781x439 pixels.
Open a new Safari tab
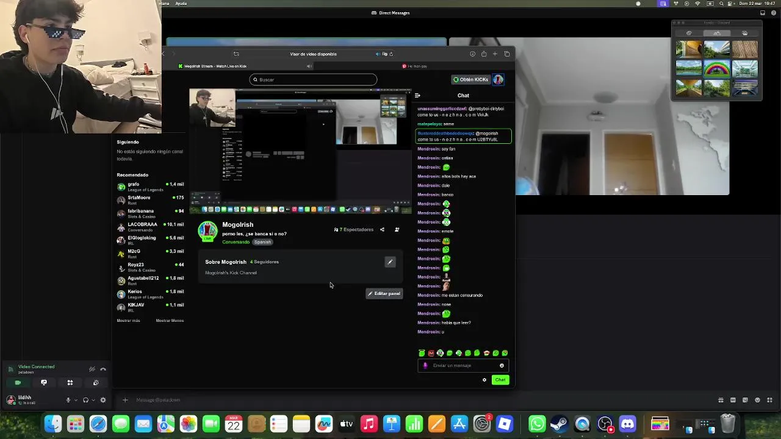coord(495,54)
